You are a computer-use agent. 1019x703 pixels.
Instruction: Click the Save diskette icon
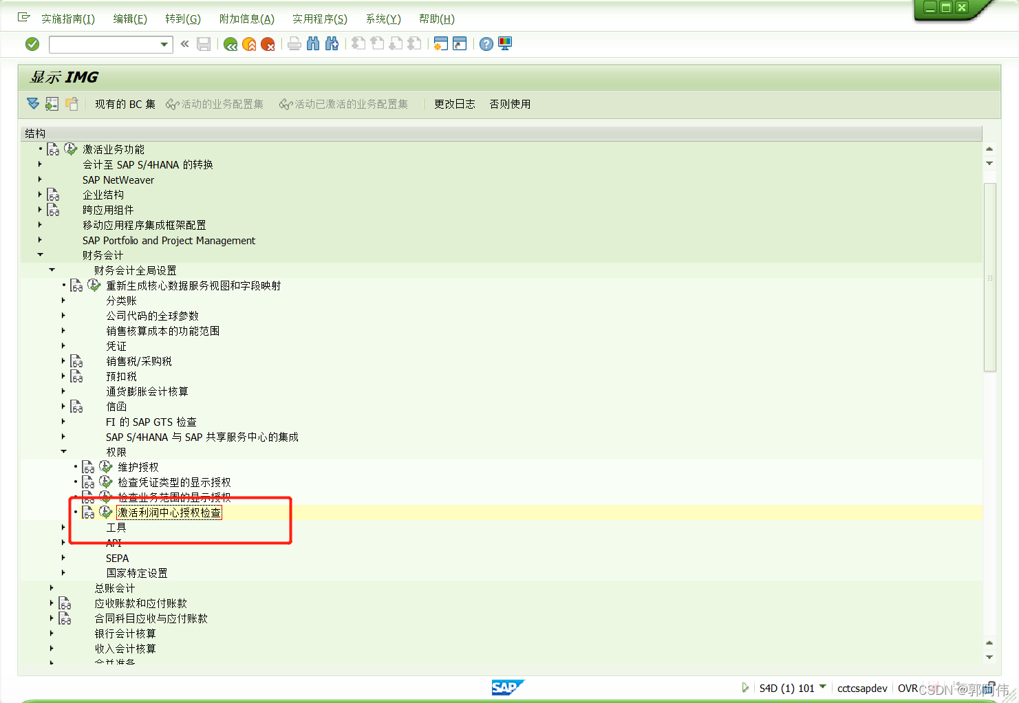pyautogui.click(x=204, y=44)
